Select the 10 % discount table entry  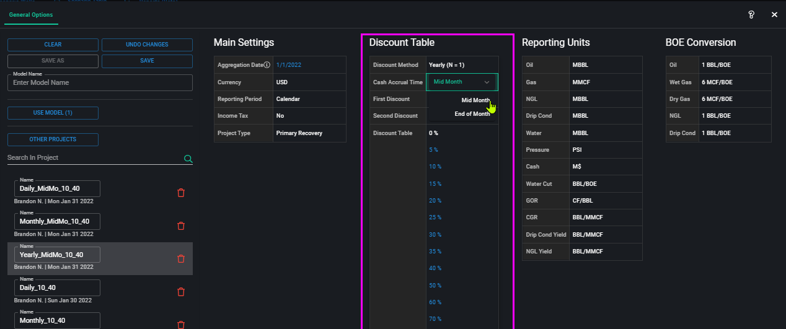[435, 167]
